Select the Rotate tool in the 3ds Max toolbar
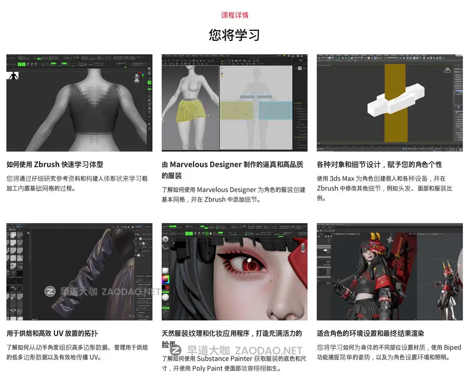 [346, 59]
